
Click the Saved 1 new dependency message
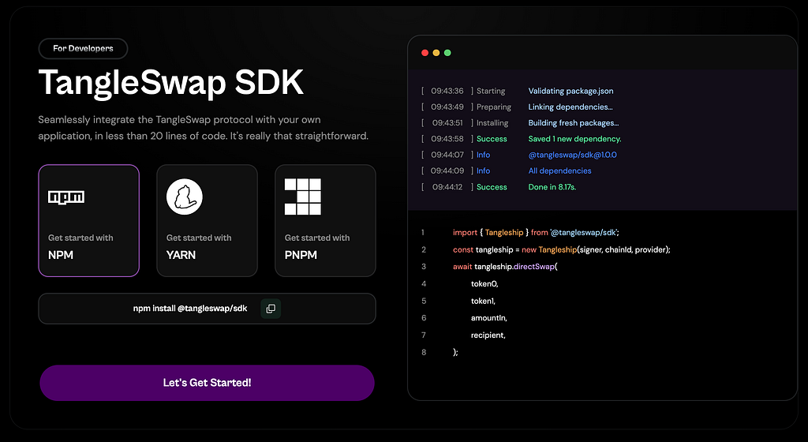tap(574, 139)
